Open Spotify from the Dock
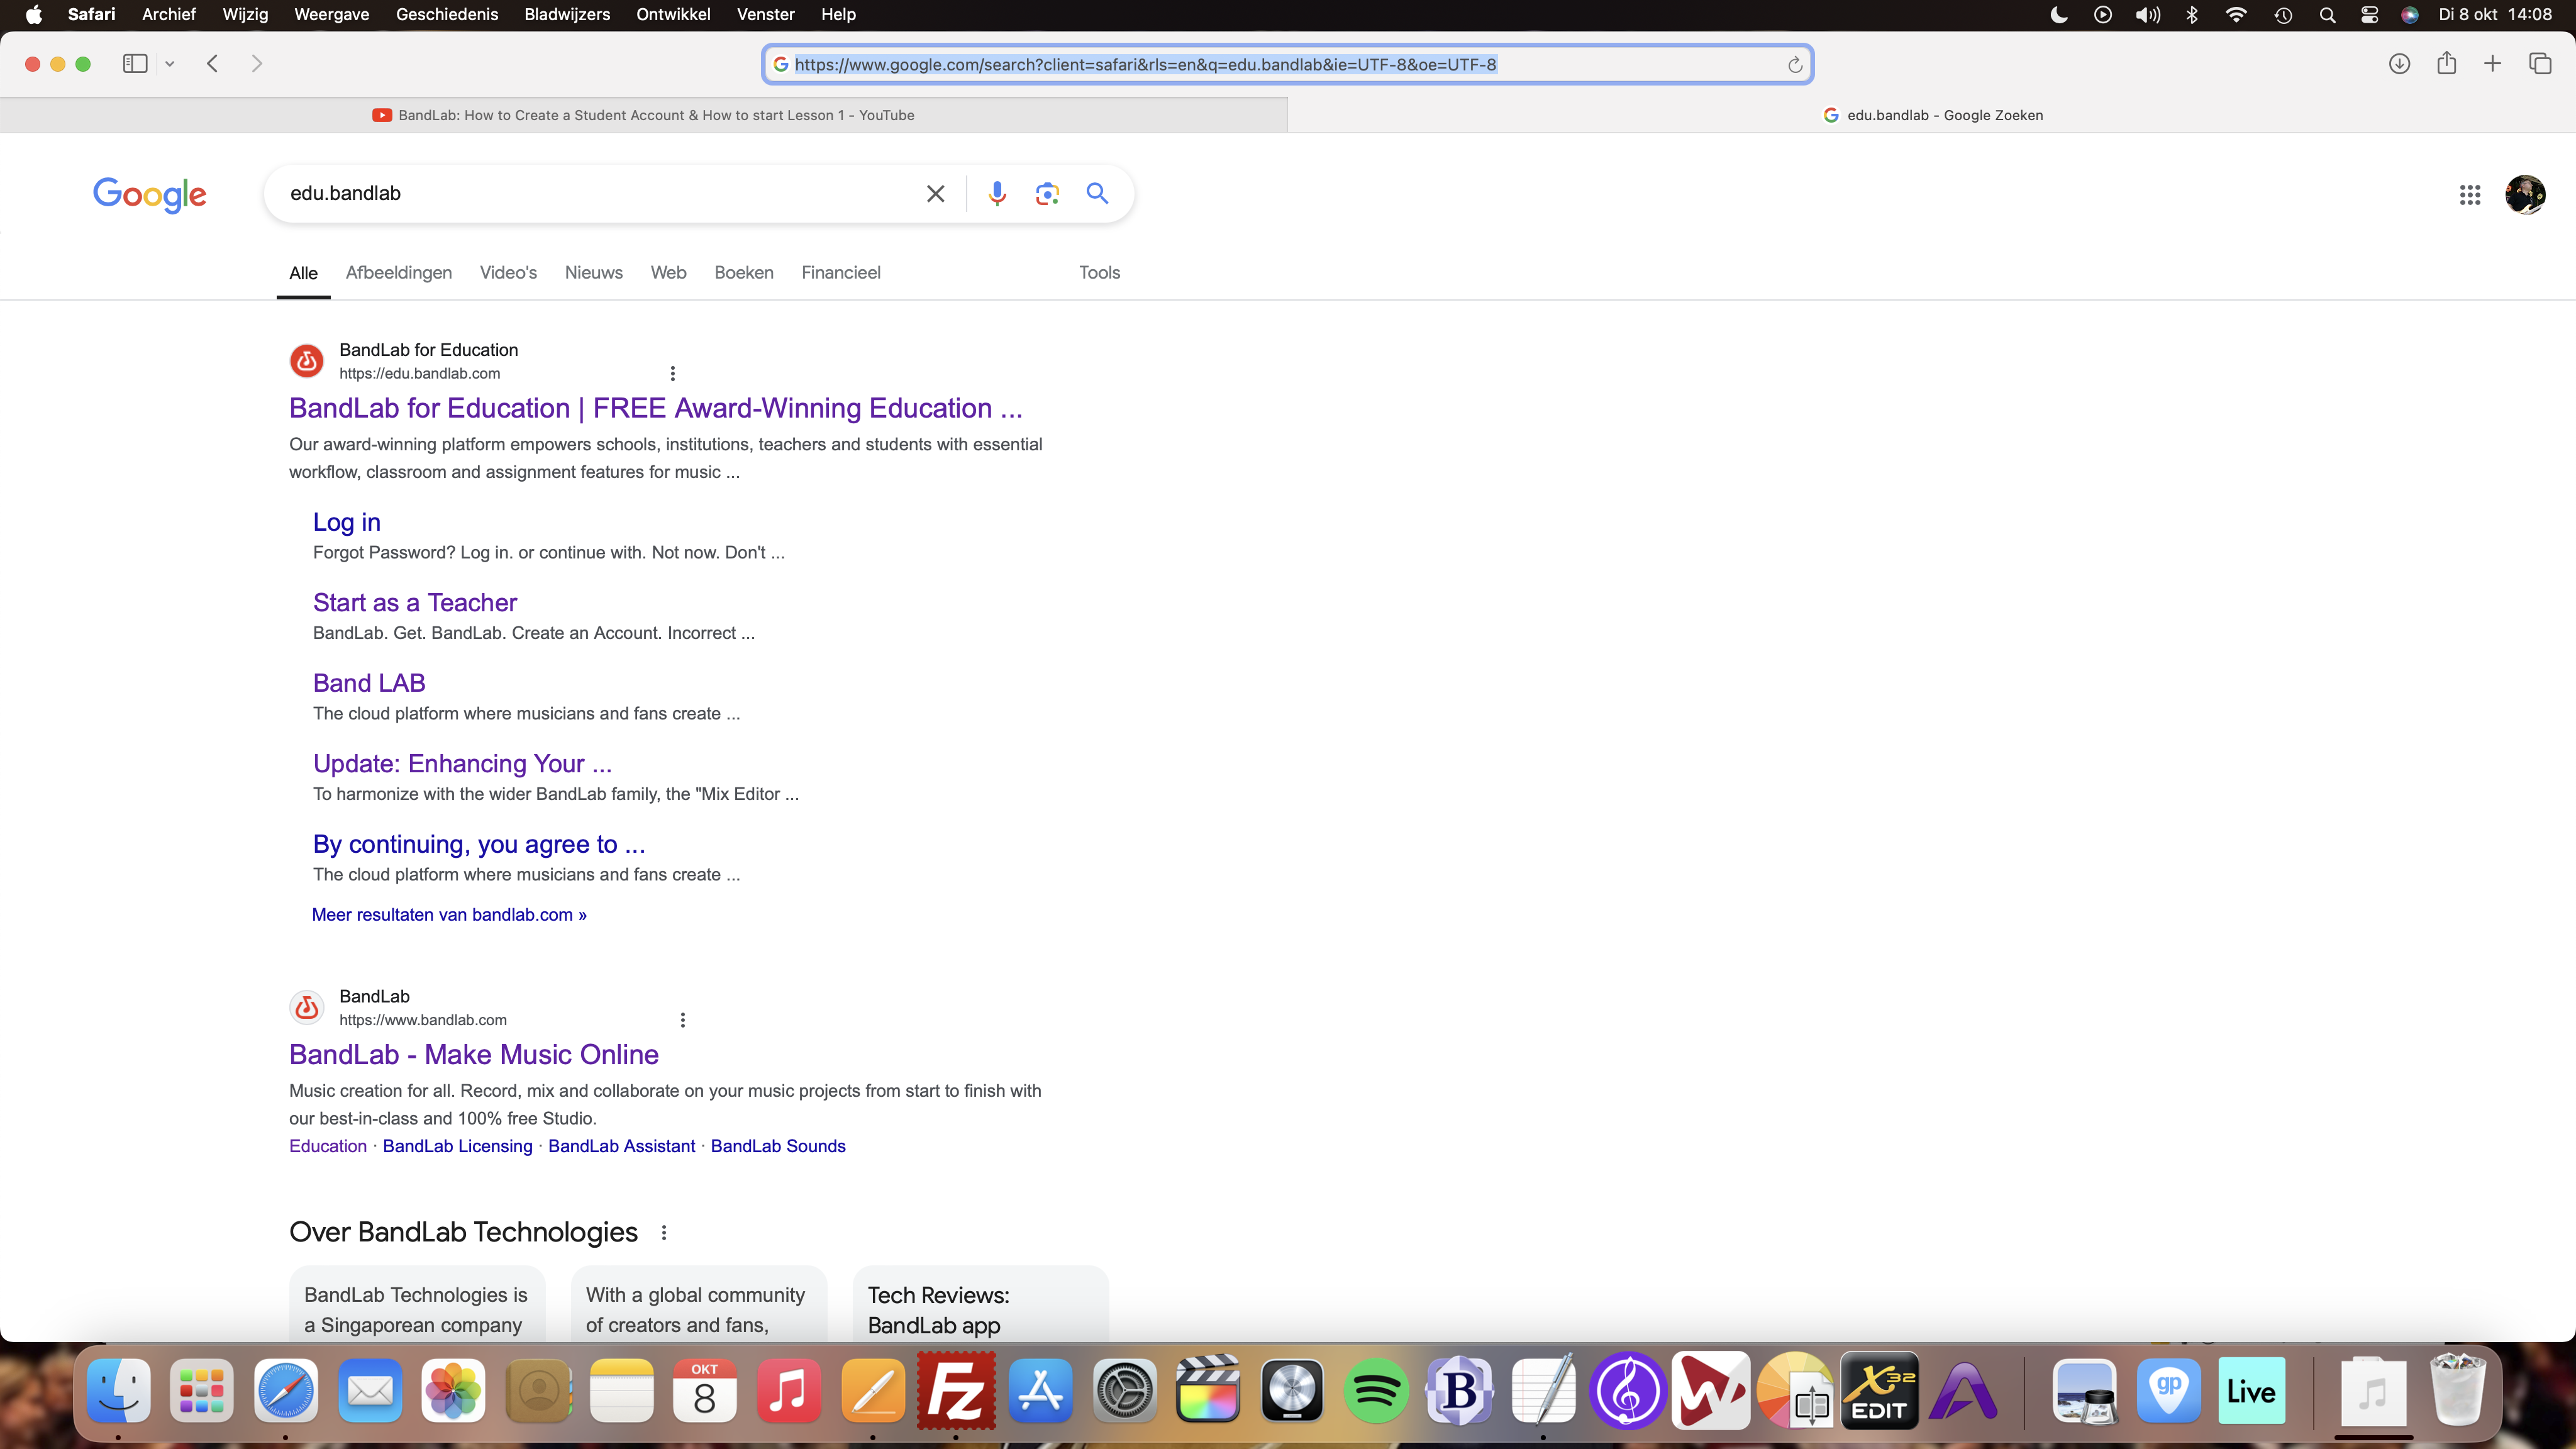This screenshot has height=1449, width=2576. click(1376, 1390)
